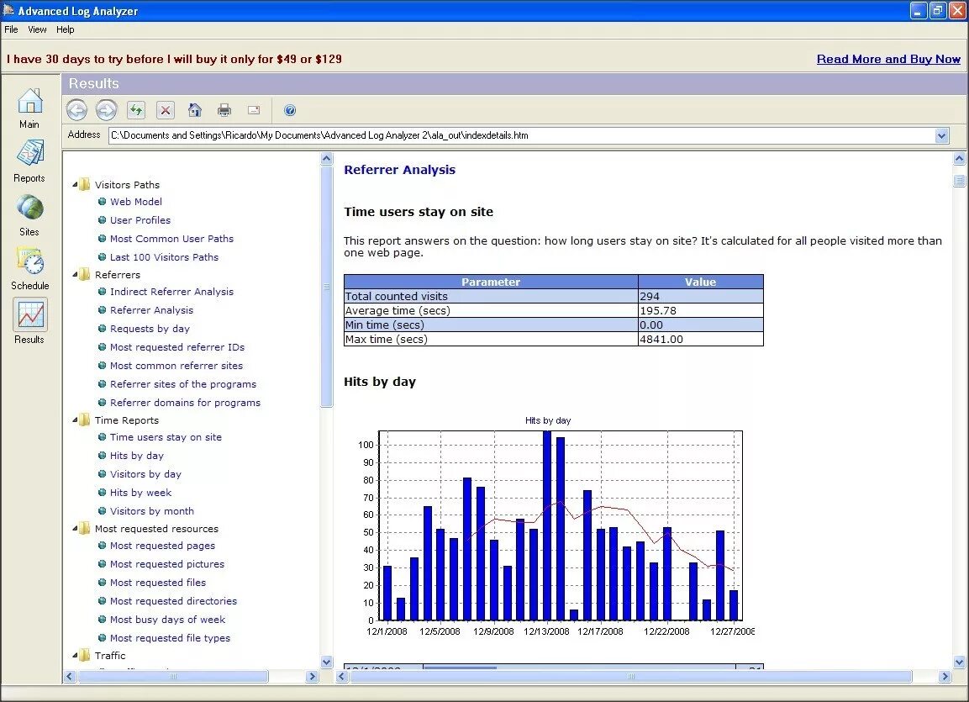The image size is (969, 702).
Task: Open Web Model report link
Action: (136, 202)
